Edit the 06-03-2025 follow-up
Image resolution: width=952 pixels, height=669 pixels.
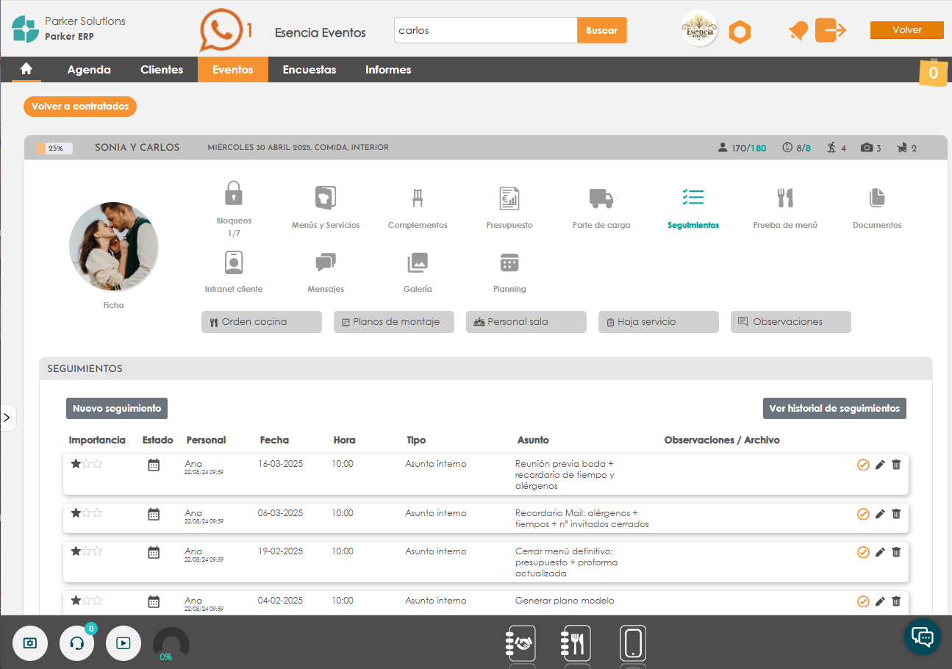880,514
